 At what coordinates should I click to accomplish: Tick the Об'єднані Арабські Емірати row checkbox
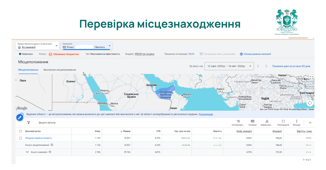[x=20, y=138]
